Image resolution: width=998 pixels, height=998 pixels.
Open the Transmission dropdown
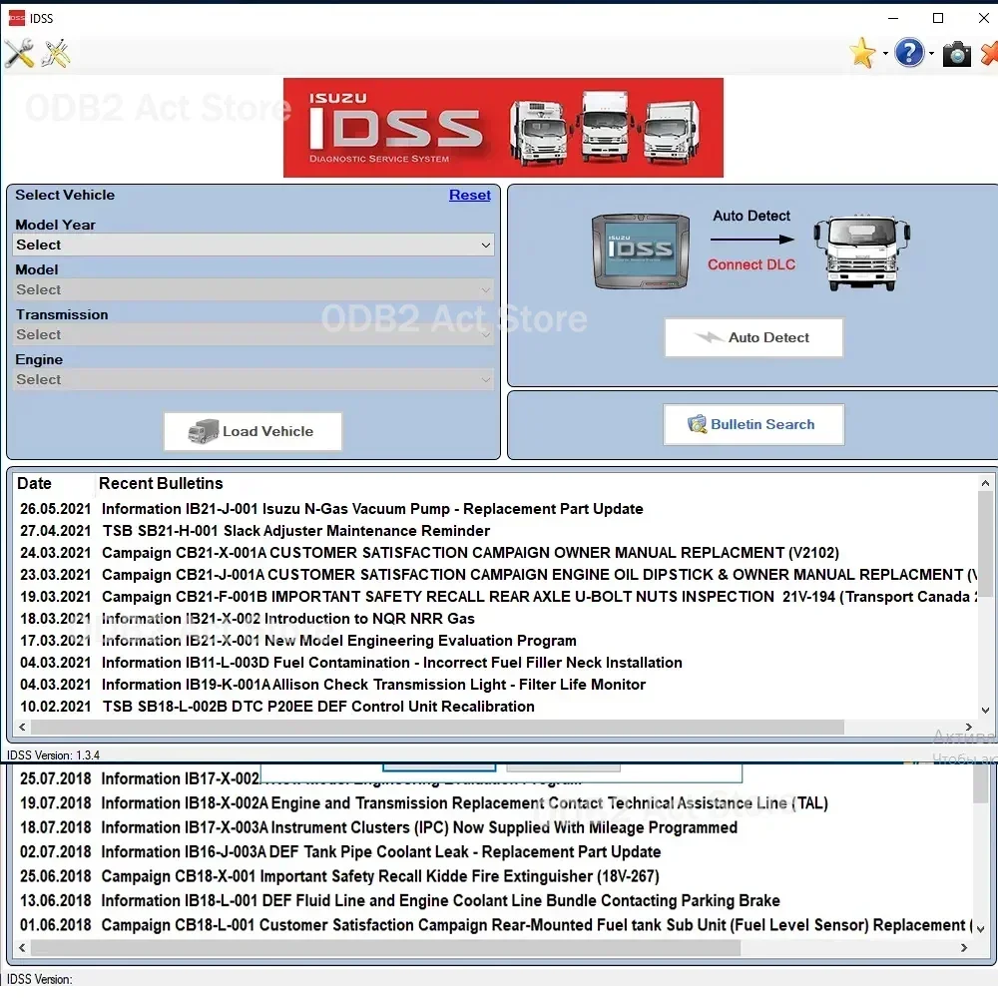[253, 334]
